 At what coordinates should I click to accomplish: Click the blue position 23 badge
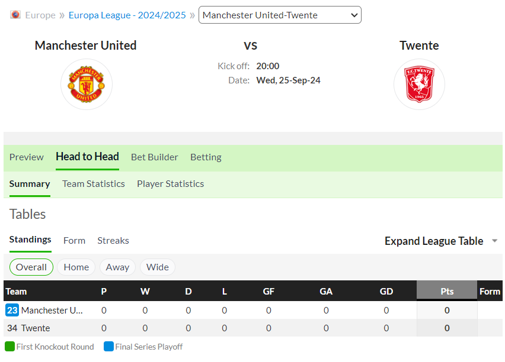[x=12, y=310]
